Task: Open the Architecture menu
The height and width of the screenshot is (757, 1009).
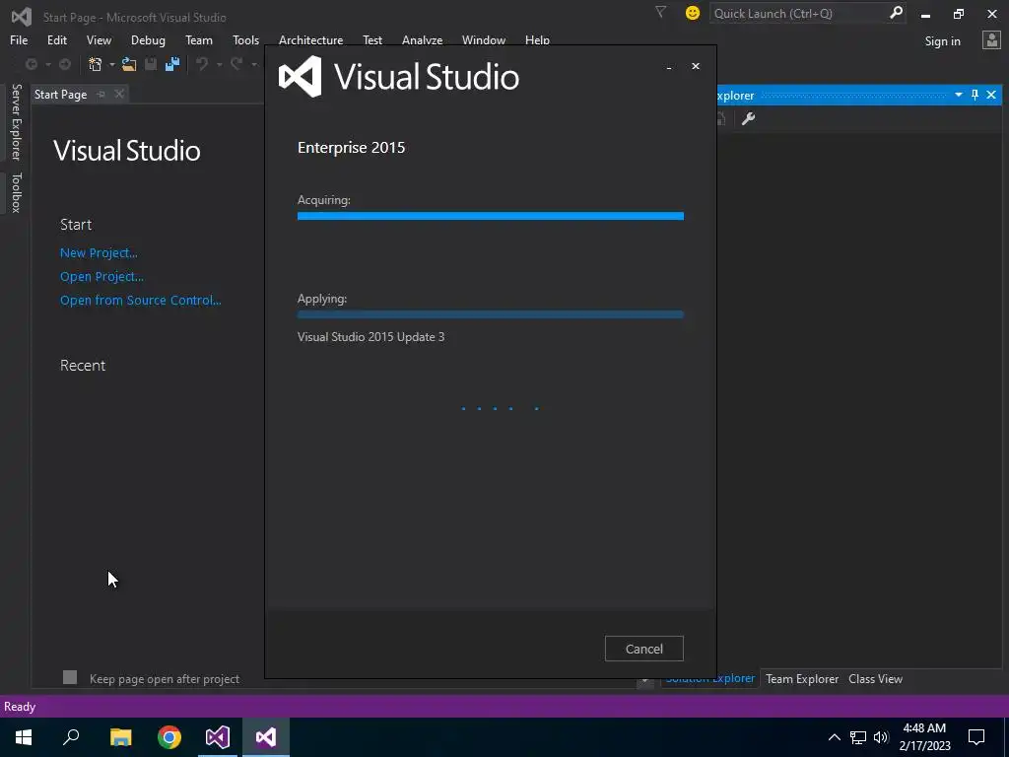Action: pos(310,39)
